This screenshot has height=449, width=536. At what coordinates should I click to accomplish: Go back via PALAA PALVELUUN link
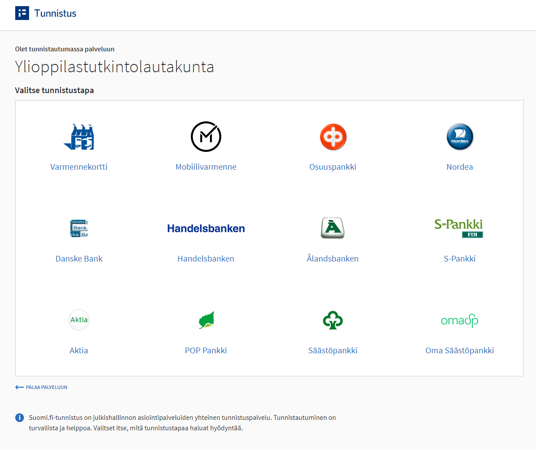pos(47,387)
